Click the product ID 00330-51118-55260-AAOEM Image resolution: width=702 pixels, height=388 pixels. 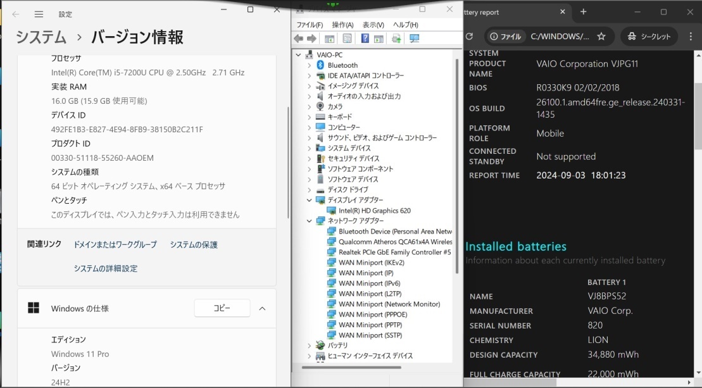pyautogui.click(x=103, y=158)
